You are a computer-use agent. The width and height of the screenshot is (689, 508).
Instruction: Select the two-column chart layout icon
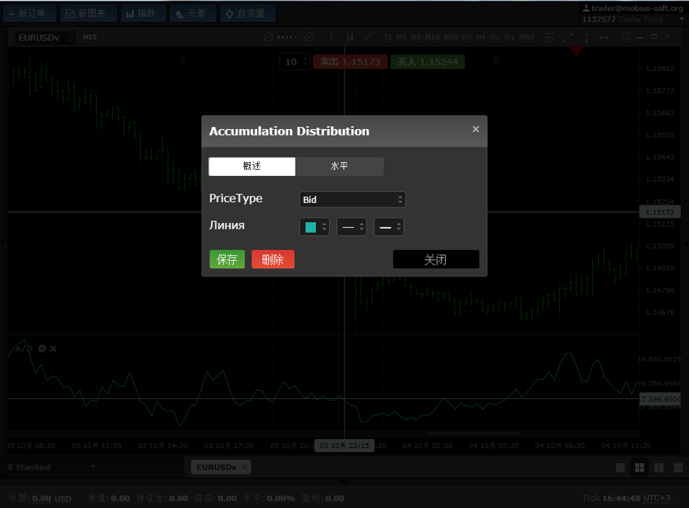[659, 468]
